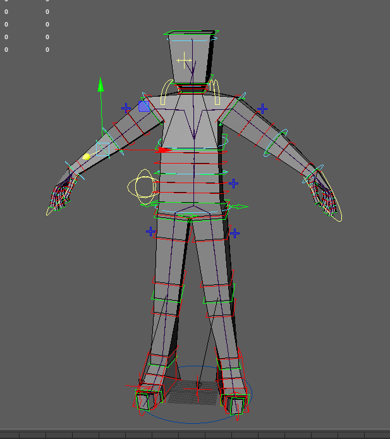Click the yellow dot axis handle on the arm

point(87,157)
